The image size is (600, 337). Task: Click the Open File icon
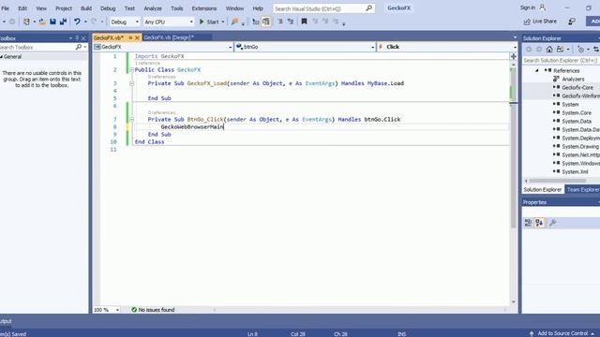coord(42,22)
